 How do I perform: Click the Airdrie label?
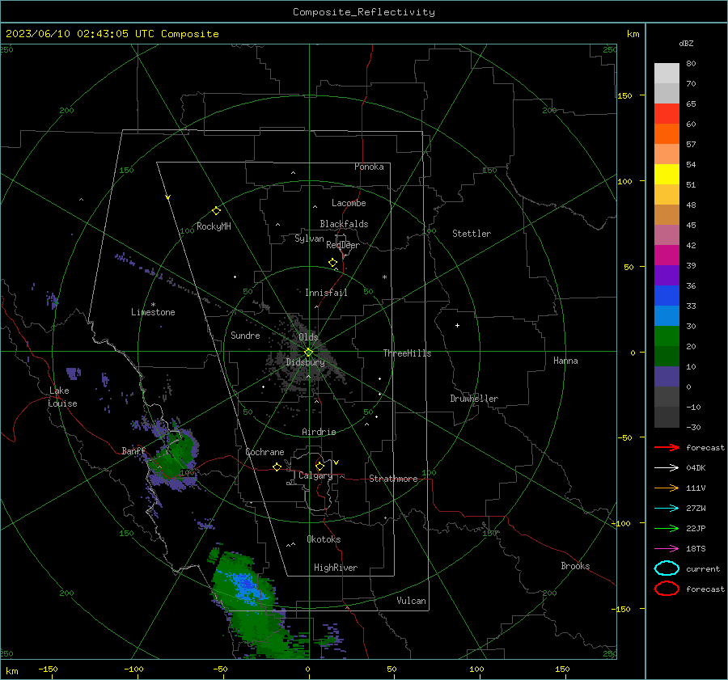point(319,432)
